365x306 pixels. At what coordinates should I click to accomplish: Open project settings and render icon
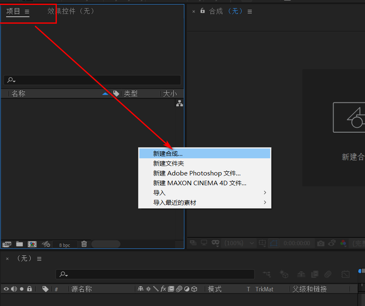pyautogui.click(x=46, y=244)
